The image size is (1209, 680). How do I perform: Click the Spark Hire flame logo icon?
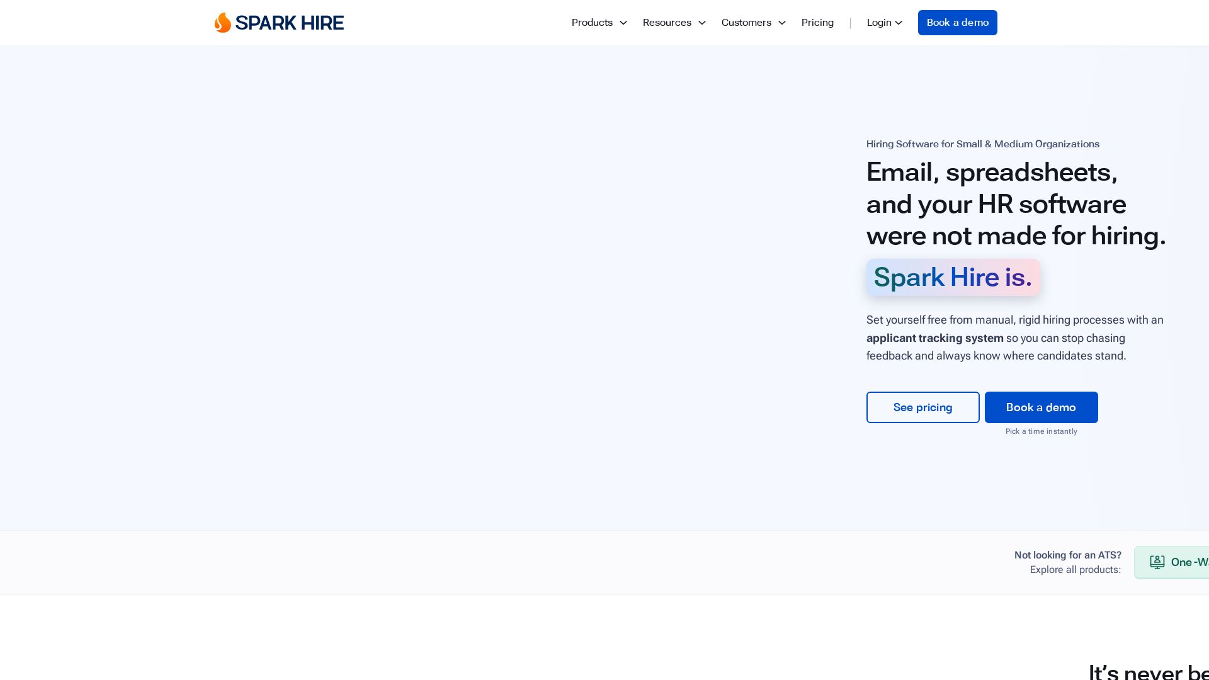point(222,23)
